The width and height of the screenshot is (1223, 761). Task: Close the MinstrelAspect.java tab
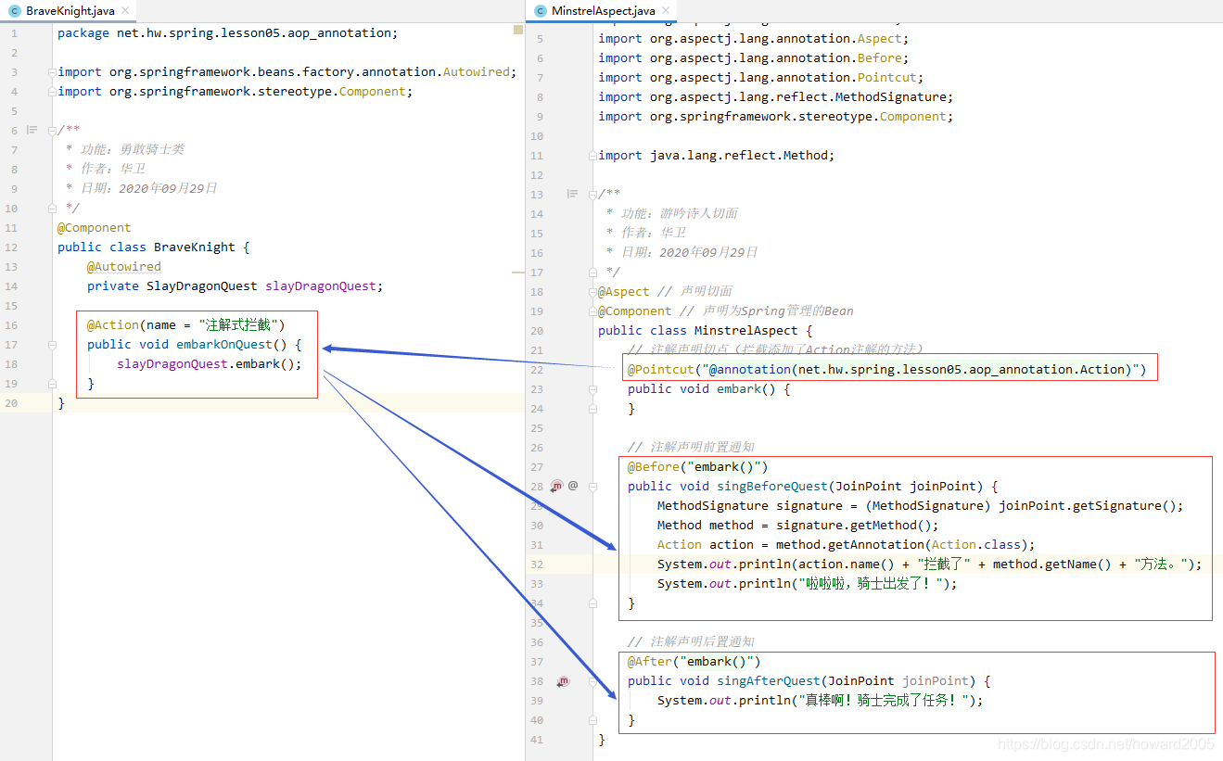[x=666, y=11]
